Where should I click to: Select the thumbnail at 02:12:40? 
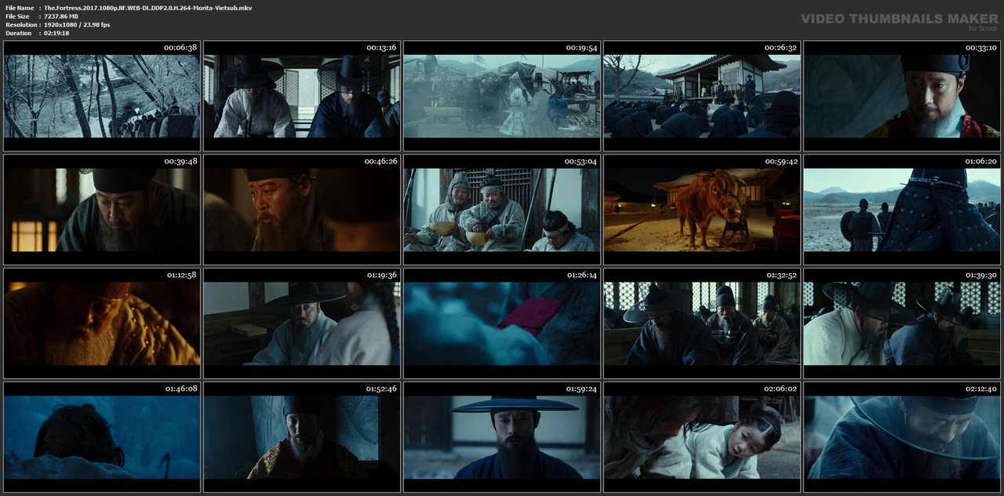pyautogui.click(x=902, y=437)
